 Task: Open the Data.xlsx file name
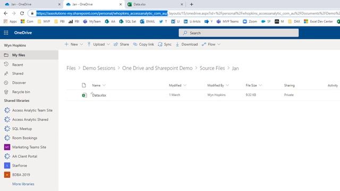click(99, 95)
